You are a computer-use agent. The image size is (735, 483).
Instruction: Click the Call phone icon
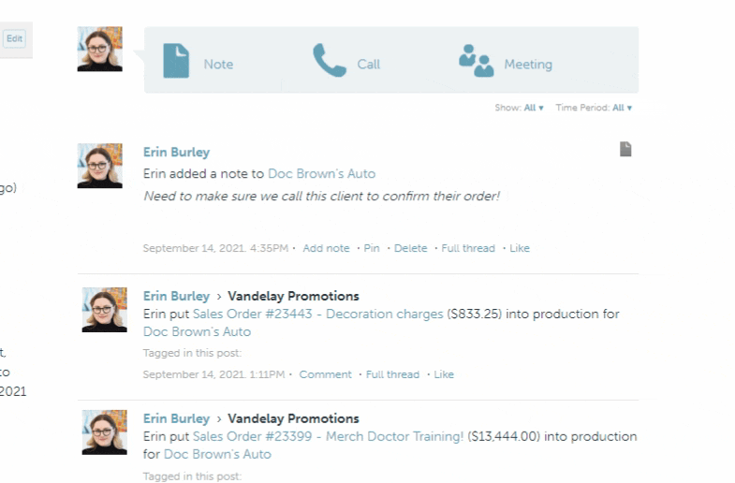[329, 61]
